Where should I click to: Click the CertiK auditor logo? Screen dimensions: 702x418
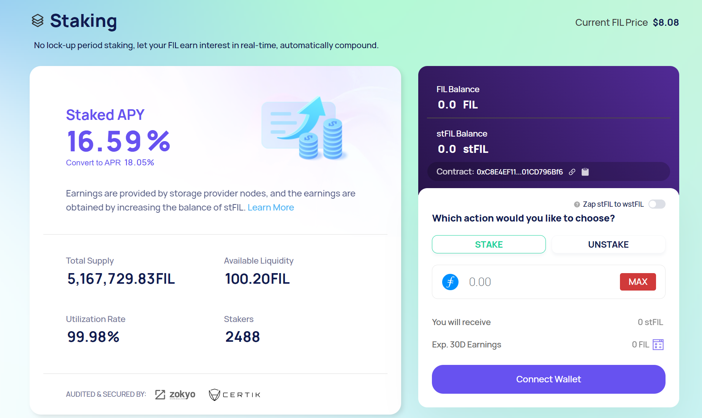tap(234, 394)
